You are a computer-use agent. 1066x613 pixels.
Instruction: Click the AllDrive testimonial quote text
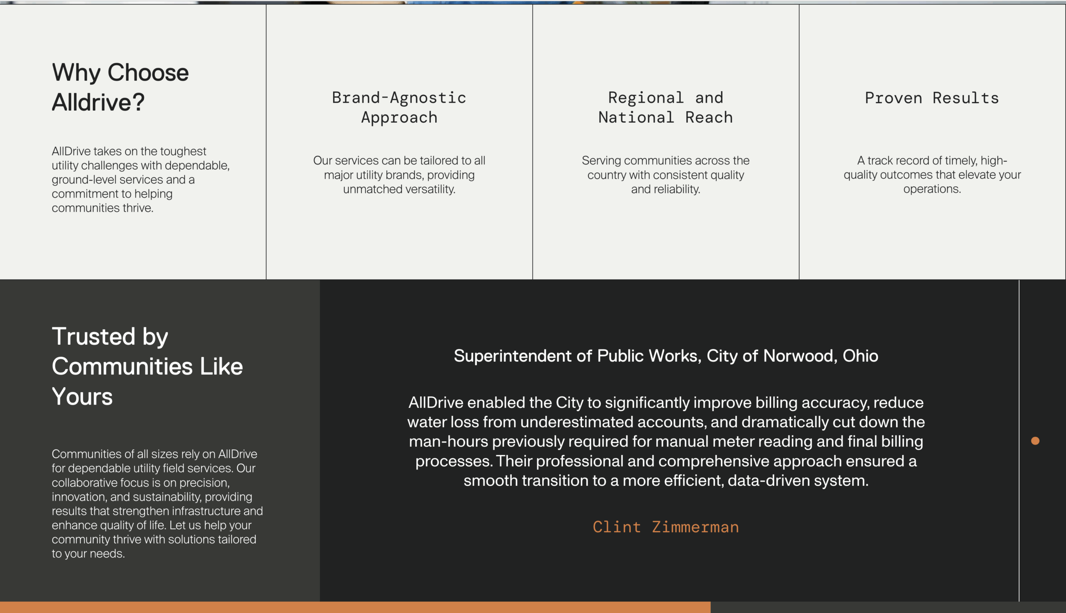coord(665,441)
